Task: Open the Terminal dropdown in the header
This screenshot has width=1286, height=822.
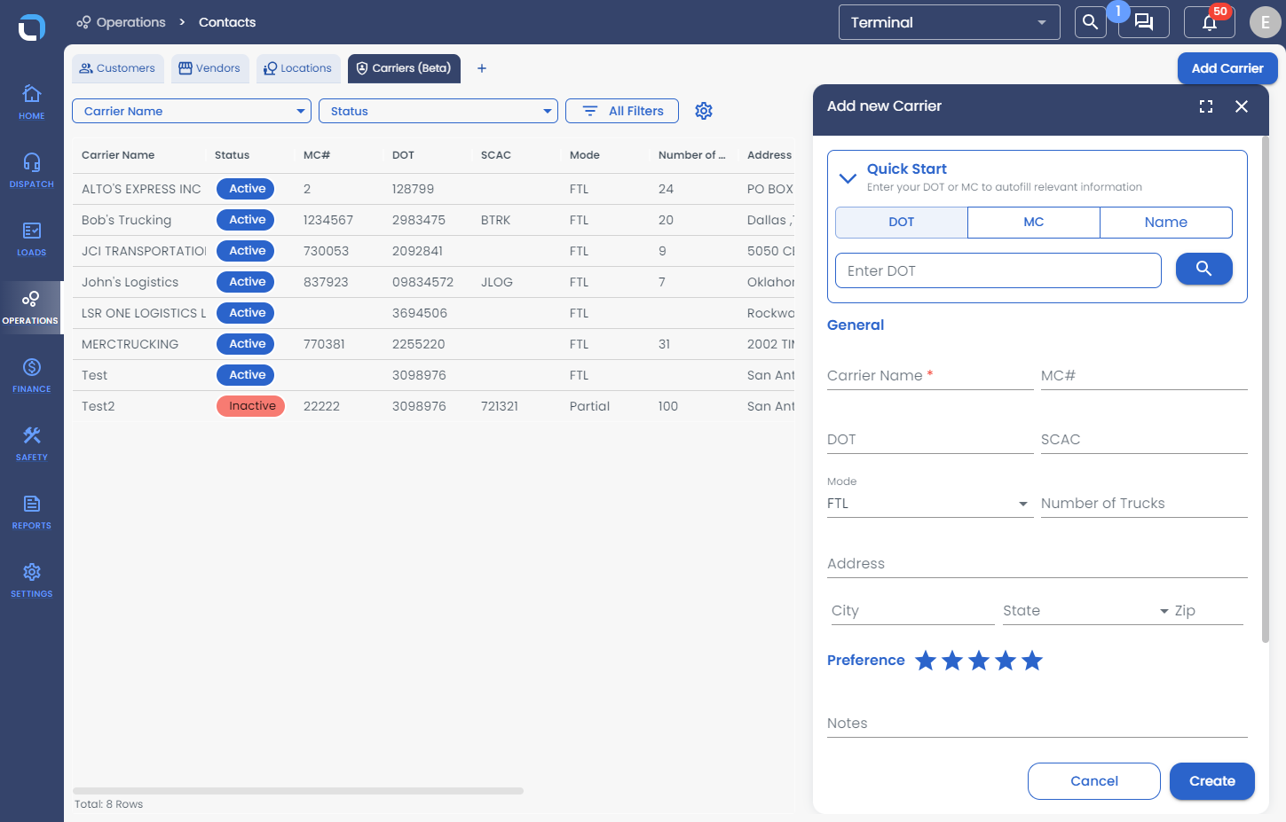Action: [x=949, y=22]
